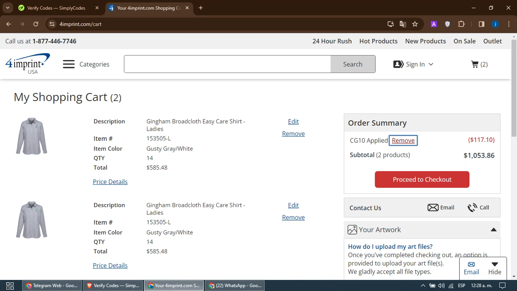Click the $1,053.86 subtotal amount
This screenshot has width=517, height=291.
tap(479, 155)
